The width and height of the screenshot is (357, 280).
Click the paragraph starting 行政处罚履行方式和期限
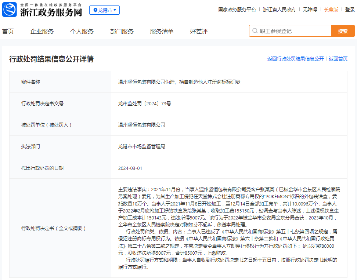228,263
